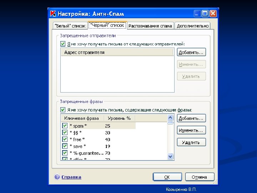Select the "* spam *" phrase row

[99, 126]
